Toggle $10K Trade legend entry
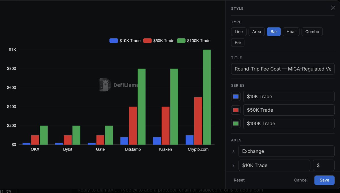The height and width of the screenshot is (193, 340). tap(125, 41)
